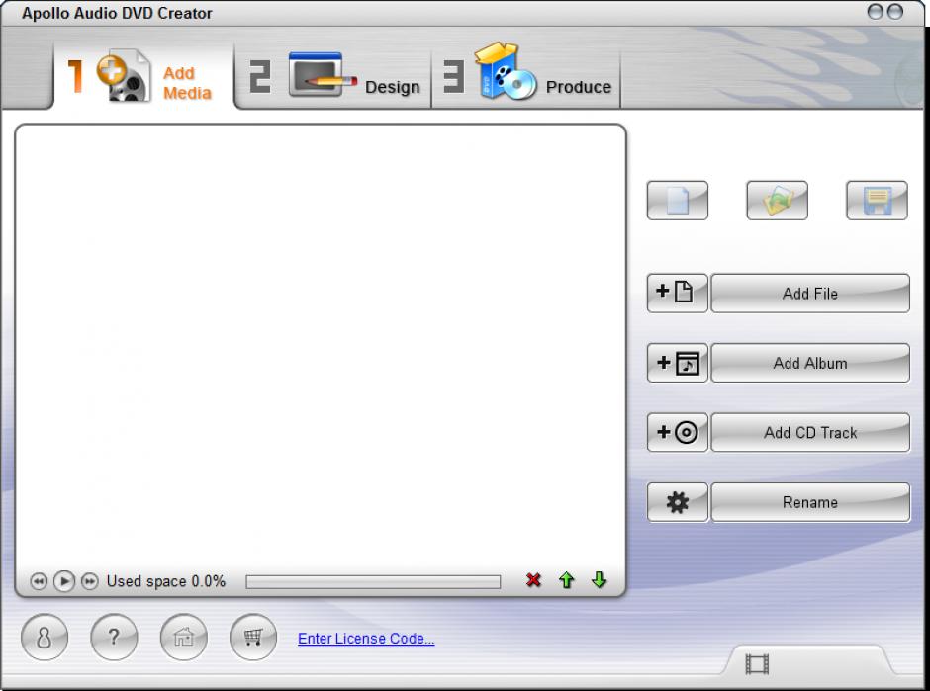The width and height of the screenshot is (930, 691).
Task: Open the Enter License Code link
Action: click(x=366, y=639)
